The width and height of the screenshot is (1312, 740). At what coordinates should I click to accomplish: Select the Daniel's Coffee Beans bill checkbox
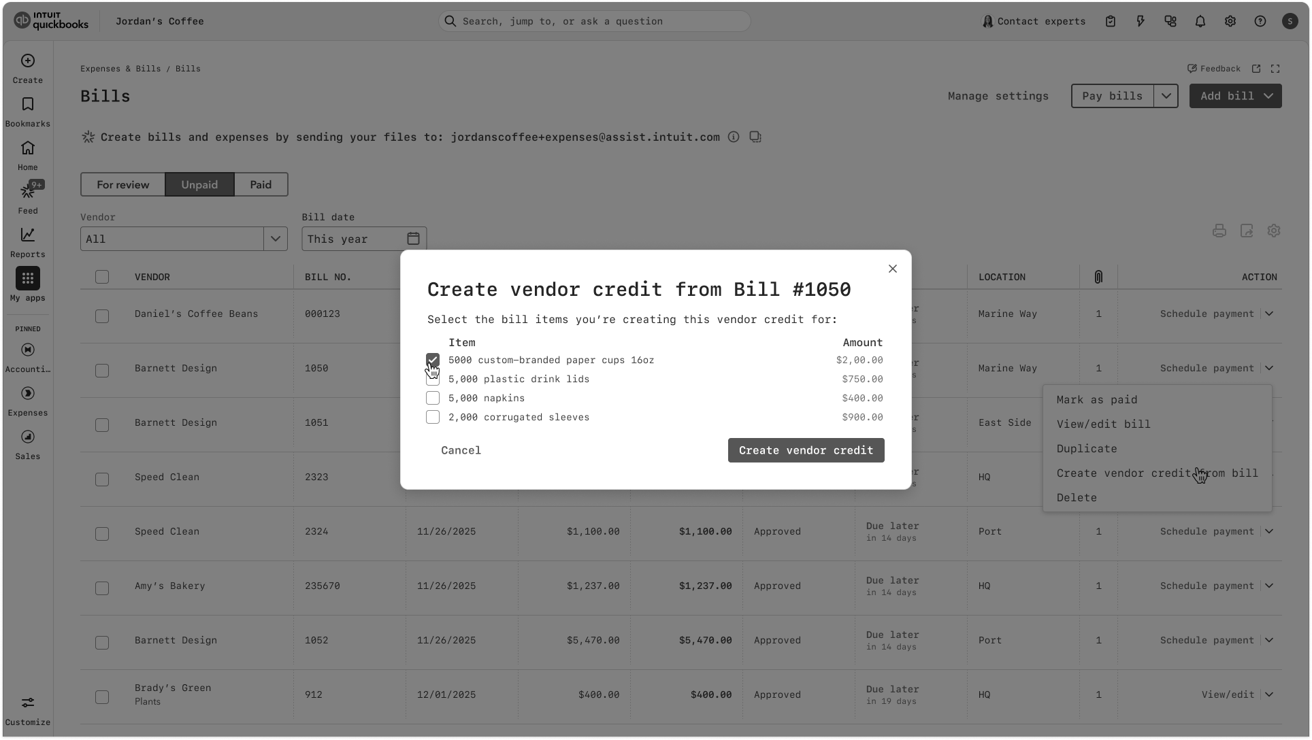pos(102,316)
